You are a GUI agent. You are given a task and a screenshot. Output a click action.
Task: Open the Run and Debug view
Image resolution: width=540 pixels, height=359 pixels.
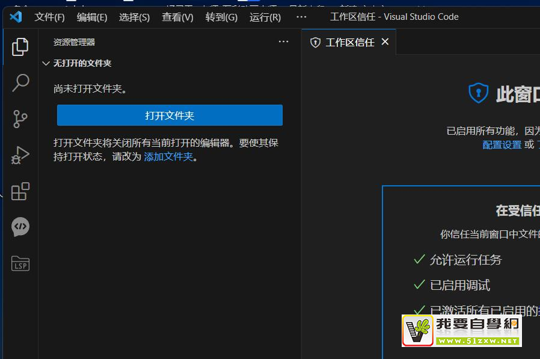(20, 155)
